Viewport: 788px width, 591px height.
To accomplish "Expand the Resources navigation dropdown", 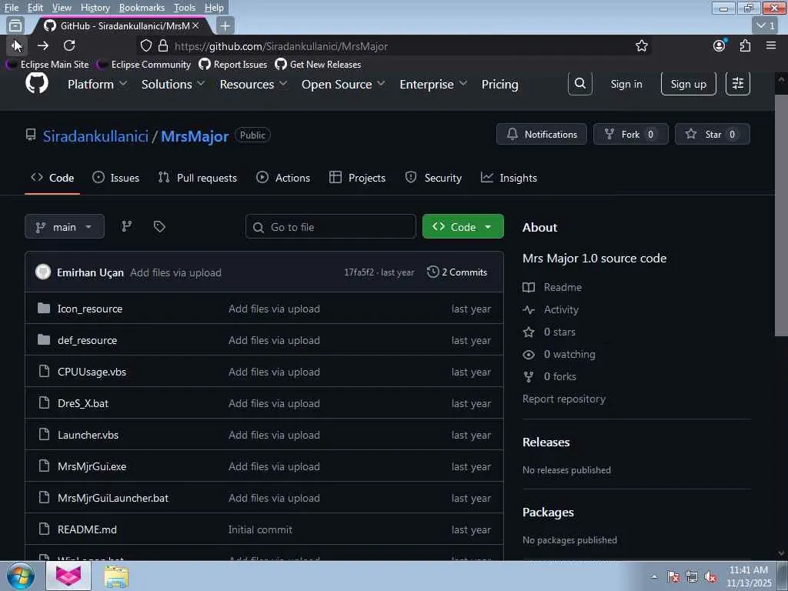I will tap(253, 84).
